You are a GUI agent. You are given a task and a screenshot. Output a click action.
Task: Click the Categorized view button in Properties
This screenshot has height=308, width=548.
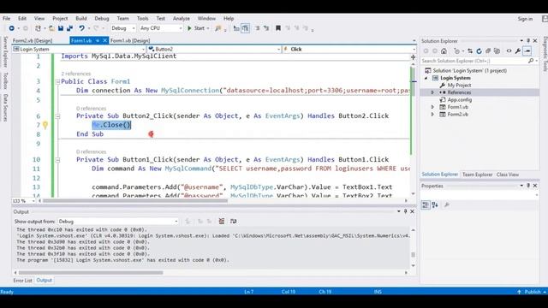tap(426, 205)
